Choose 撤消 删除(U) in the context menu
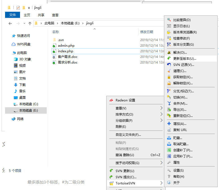The width and height of the screenshot is (219, 190). click(x=125, y=155)
